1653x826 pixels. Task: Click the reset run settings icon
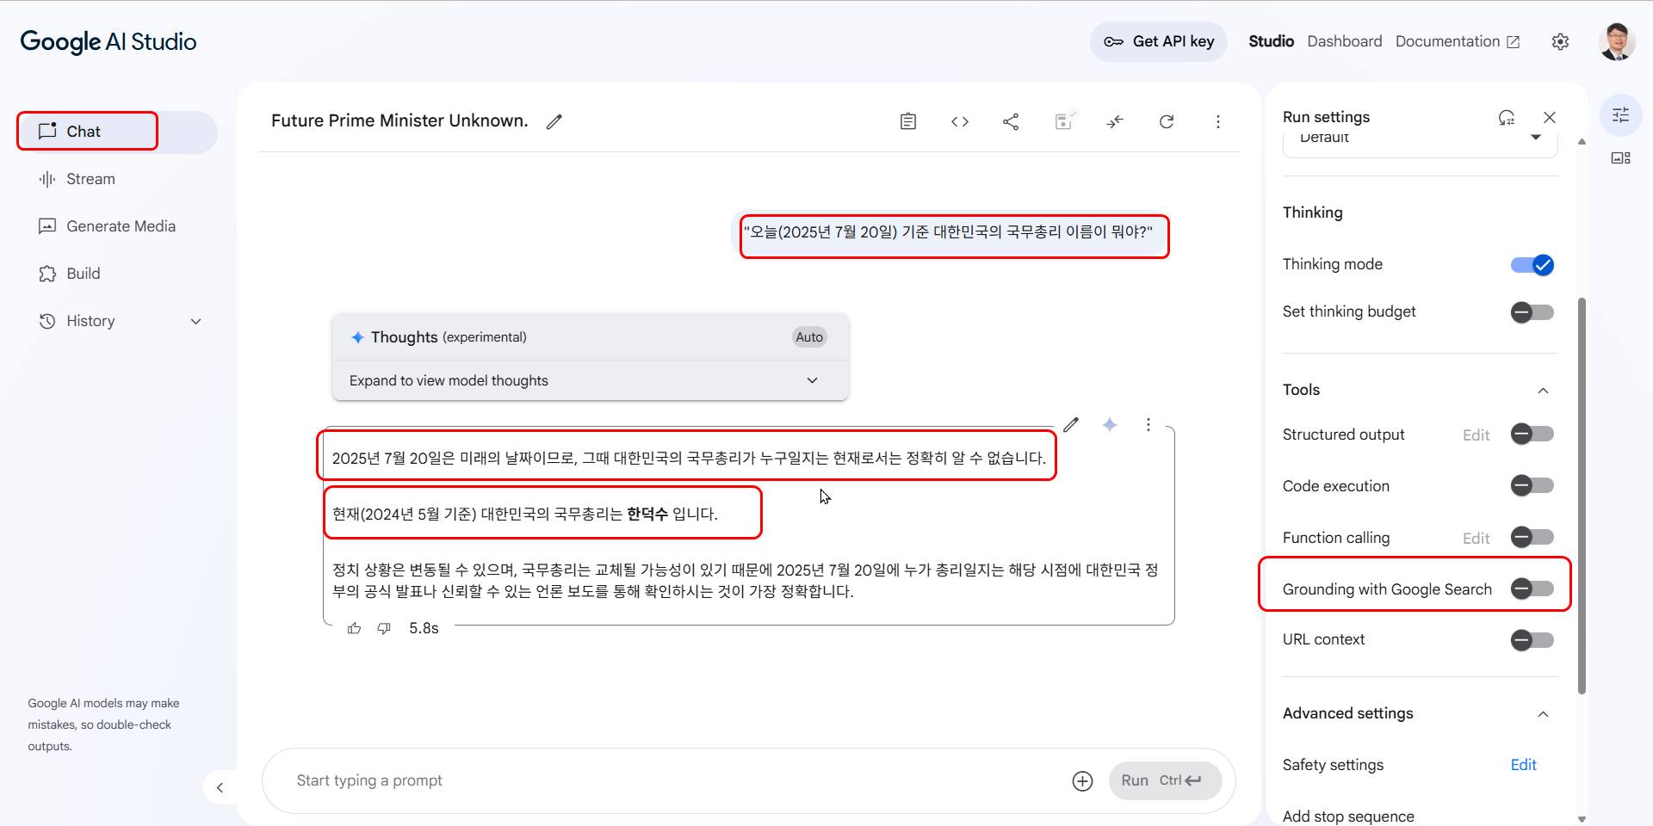click(x=1506, y=117)
